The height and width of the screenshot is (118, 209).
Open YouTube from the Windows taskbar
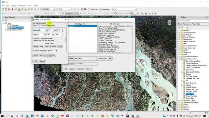[x=62, y=116]
